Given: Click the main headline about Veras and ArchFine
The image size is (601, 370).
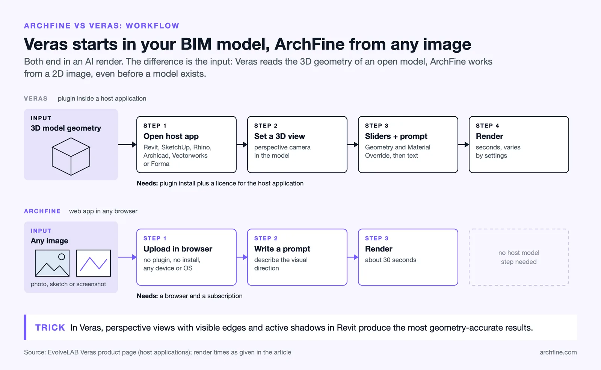Looking at the screenshot, I should tap(248, 44).
